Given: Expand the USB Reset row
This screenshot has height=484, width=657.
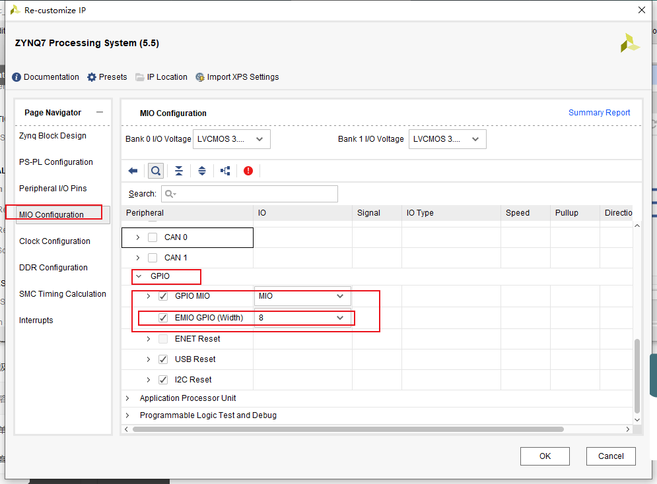Looking at the screenshot, I should point(149,359).
